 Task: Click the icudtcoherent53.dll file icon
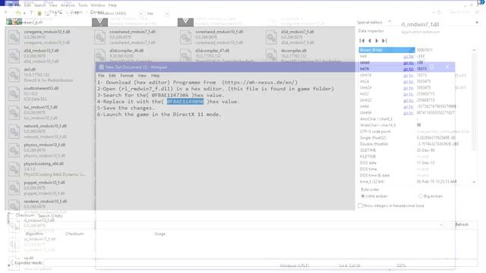pyautogui.click(x=14, y=94)
